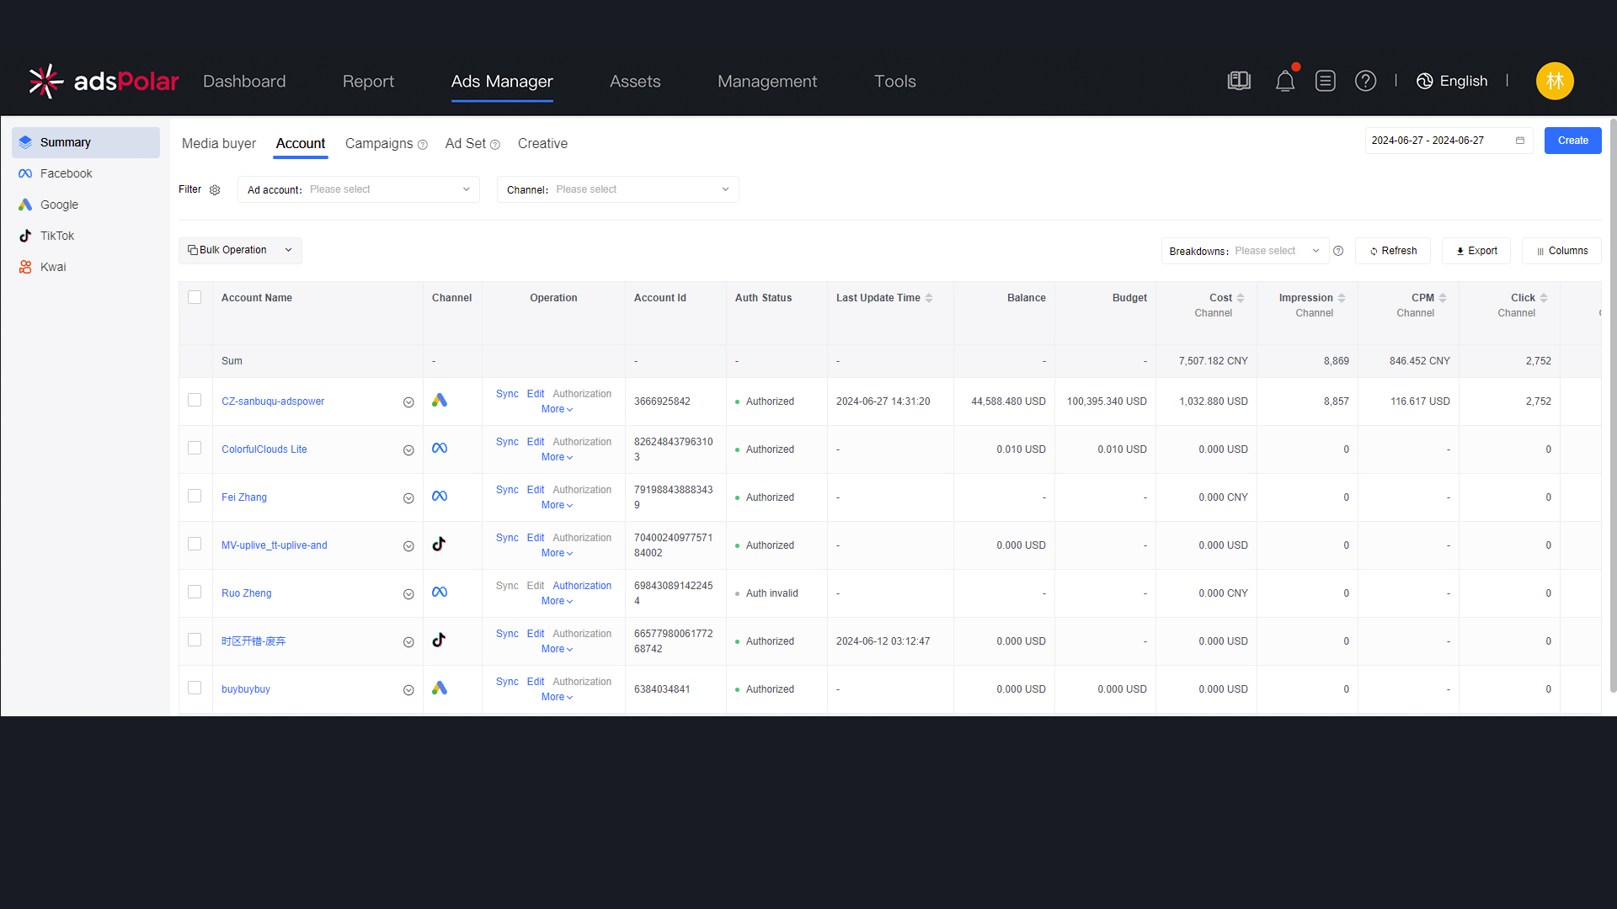The width and height of the screenshot is (1617, 909).
Task: Click circled arrow icon beside CZ-sanbuqu-adspower
Action: [x=408, y=402]
